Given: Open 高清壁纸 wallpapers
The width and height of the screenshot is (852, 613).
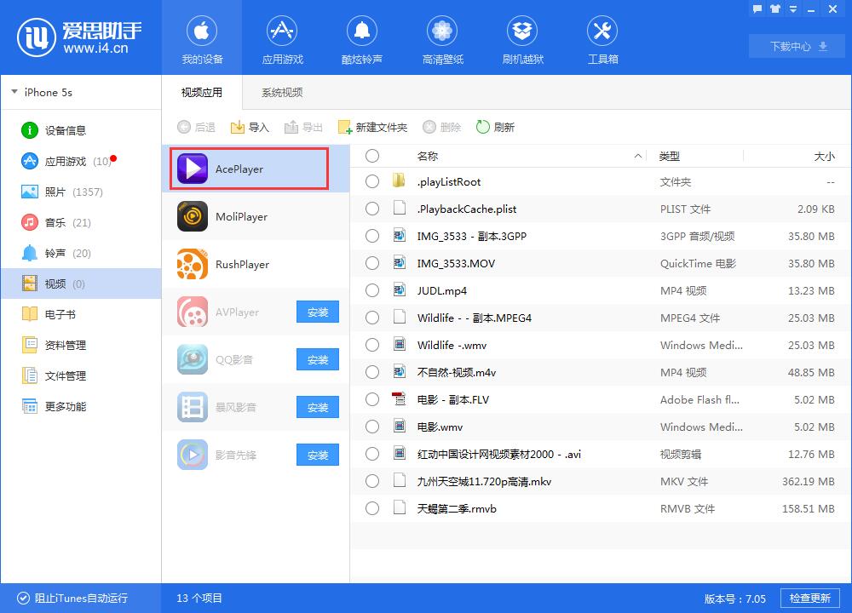Looking at the screenshot, I should click(x=442, y=38).
